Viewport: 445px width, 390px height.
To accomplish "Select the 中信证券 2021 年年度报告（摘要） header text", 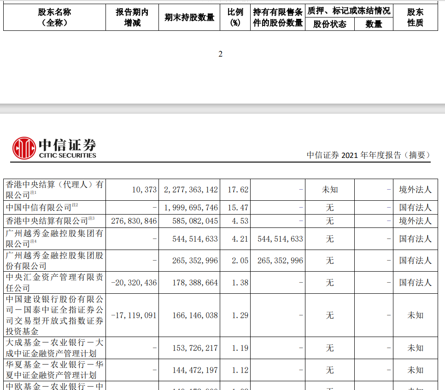I will (x=369, y=155).
